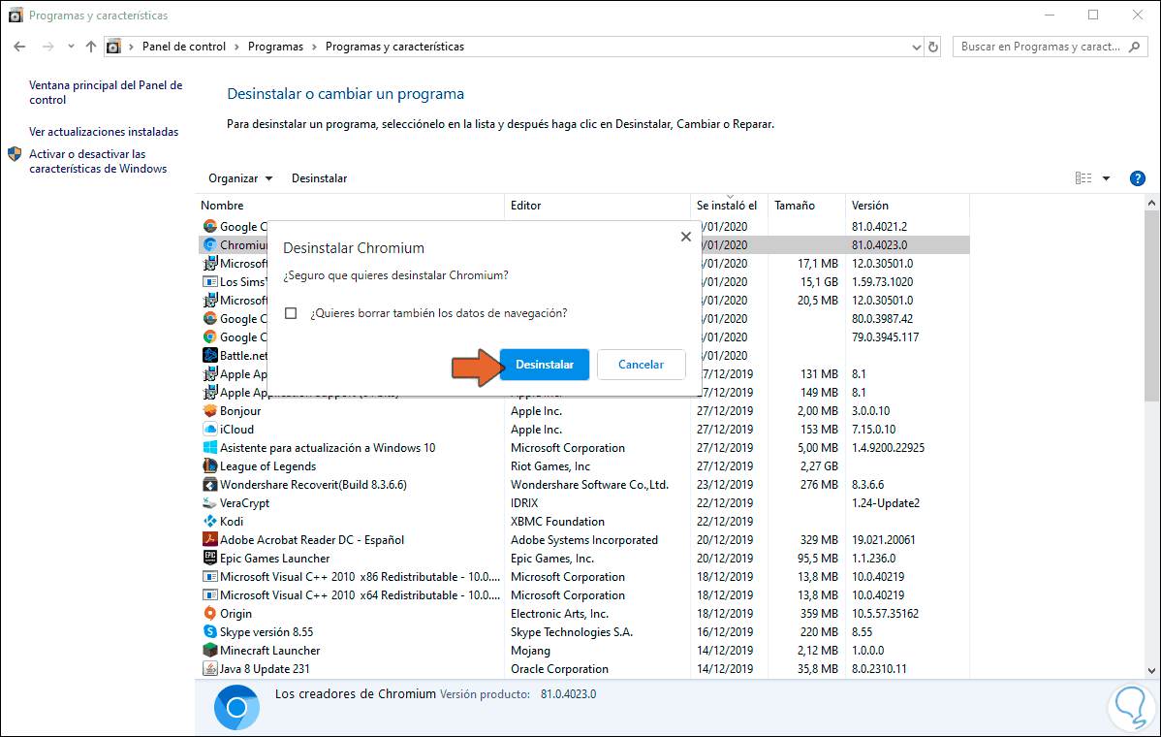1161x737 pixels.
Task: Open Ver actualizaciones instaladas link
Action: [x=104, y=132]
